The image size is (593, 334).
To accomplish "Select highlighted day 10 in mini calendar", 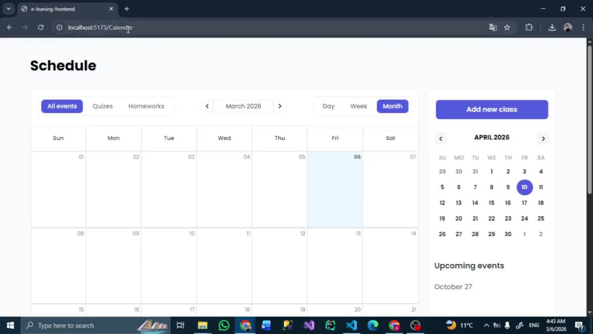I will [x=524, y=187].
